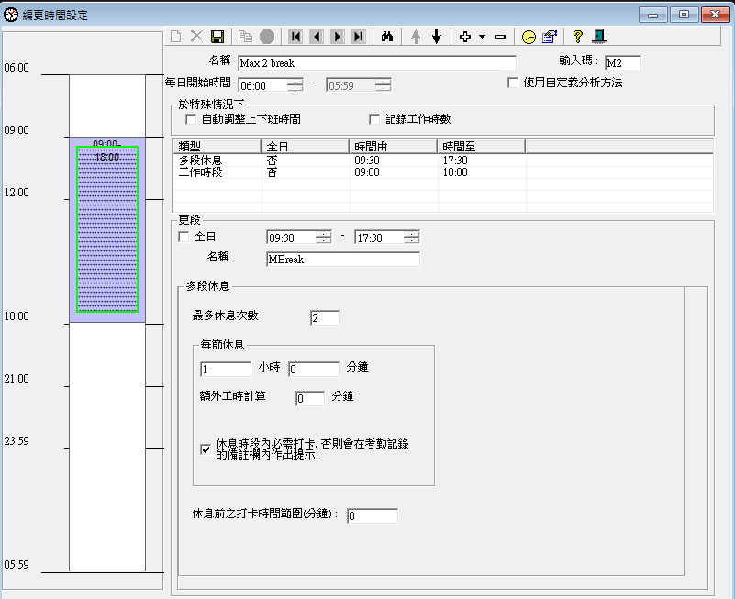735x599 pixels.
Task: Go to previous record
Action: coord(317,37)
